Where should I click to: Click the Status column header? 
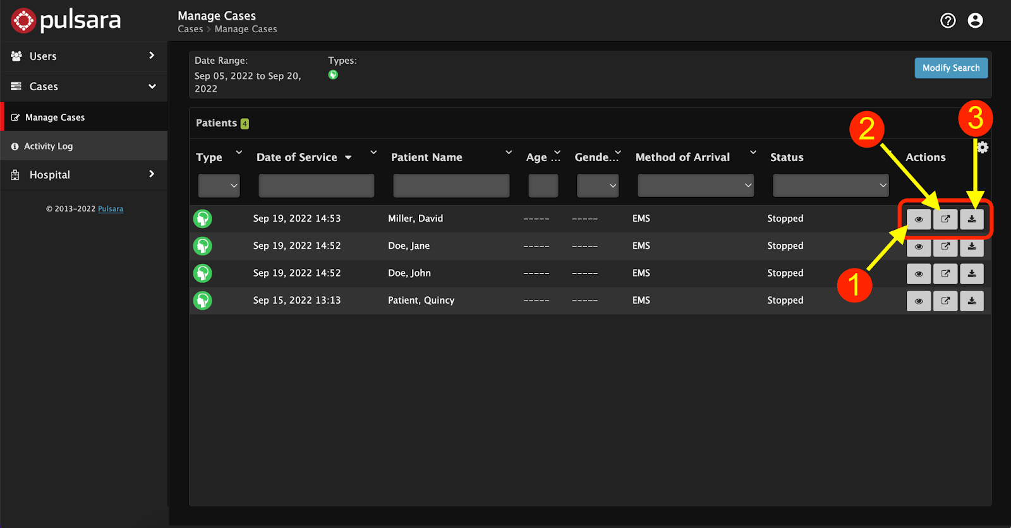click(787, 157)
